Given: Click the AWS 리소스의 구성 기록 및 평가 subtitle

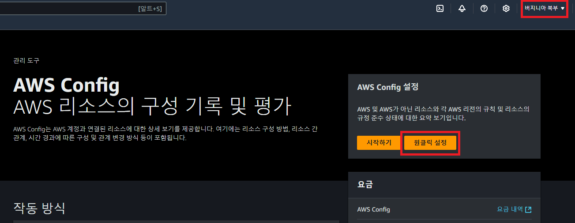Looking at the screenshot, I should tap(152, 107).
